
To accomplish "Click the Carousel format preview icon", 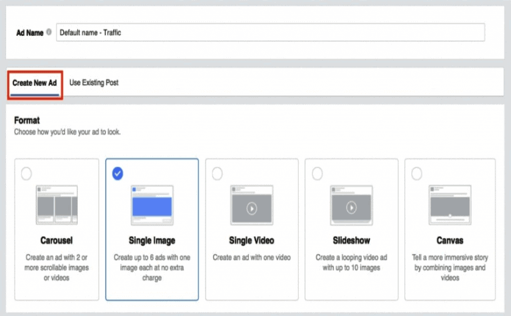I will [x=57, y=205].
